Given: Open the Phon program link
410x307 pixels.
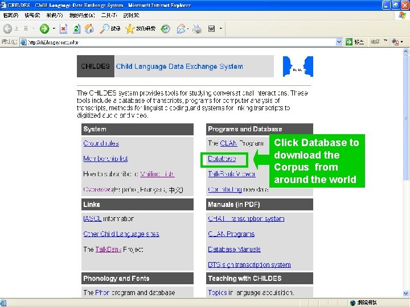Looking at the screenshot, I should [x=102, y=293].
